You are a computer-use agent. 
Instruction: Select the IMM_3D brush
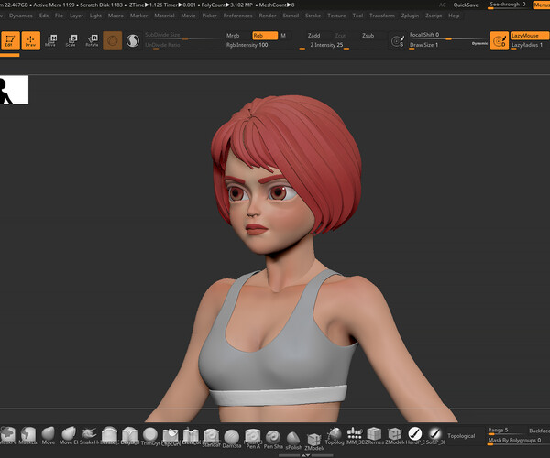[354, 436]
